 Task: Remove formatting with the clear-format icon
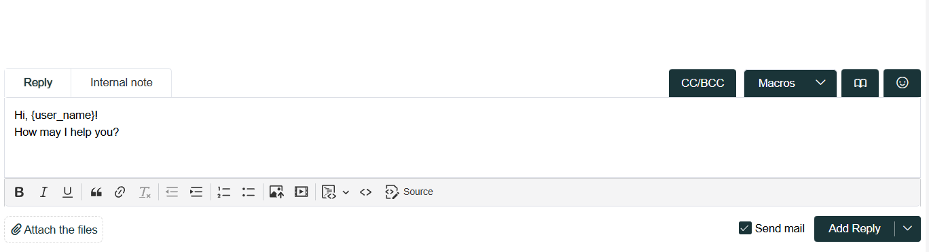pyautogui.click(x=145, y=192)
